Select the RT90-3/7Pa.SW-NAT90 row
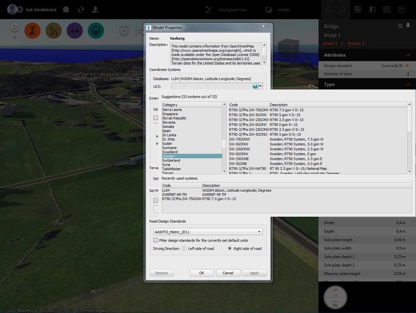The image size is (416, 313). pos(318,169)
